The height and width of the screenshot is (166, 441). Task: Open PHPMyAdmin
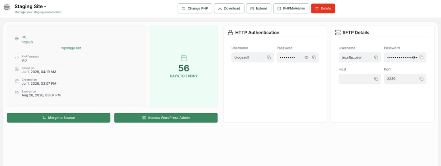click(291, 9)
